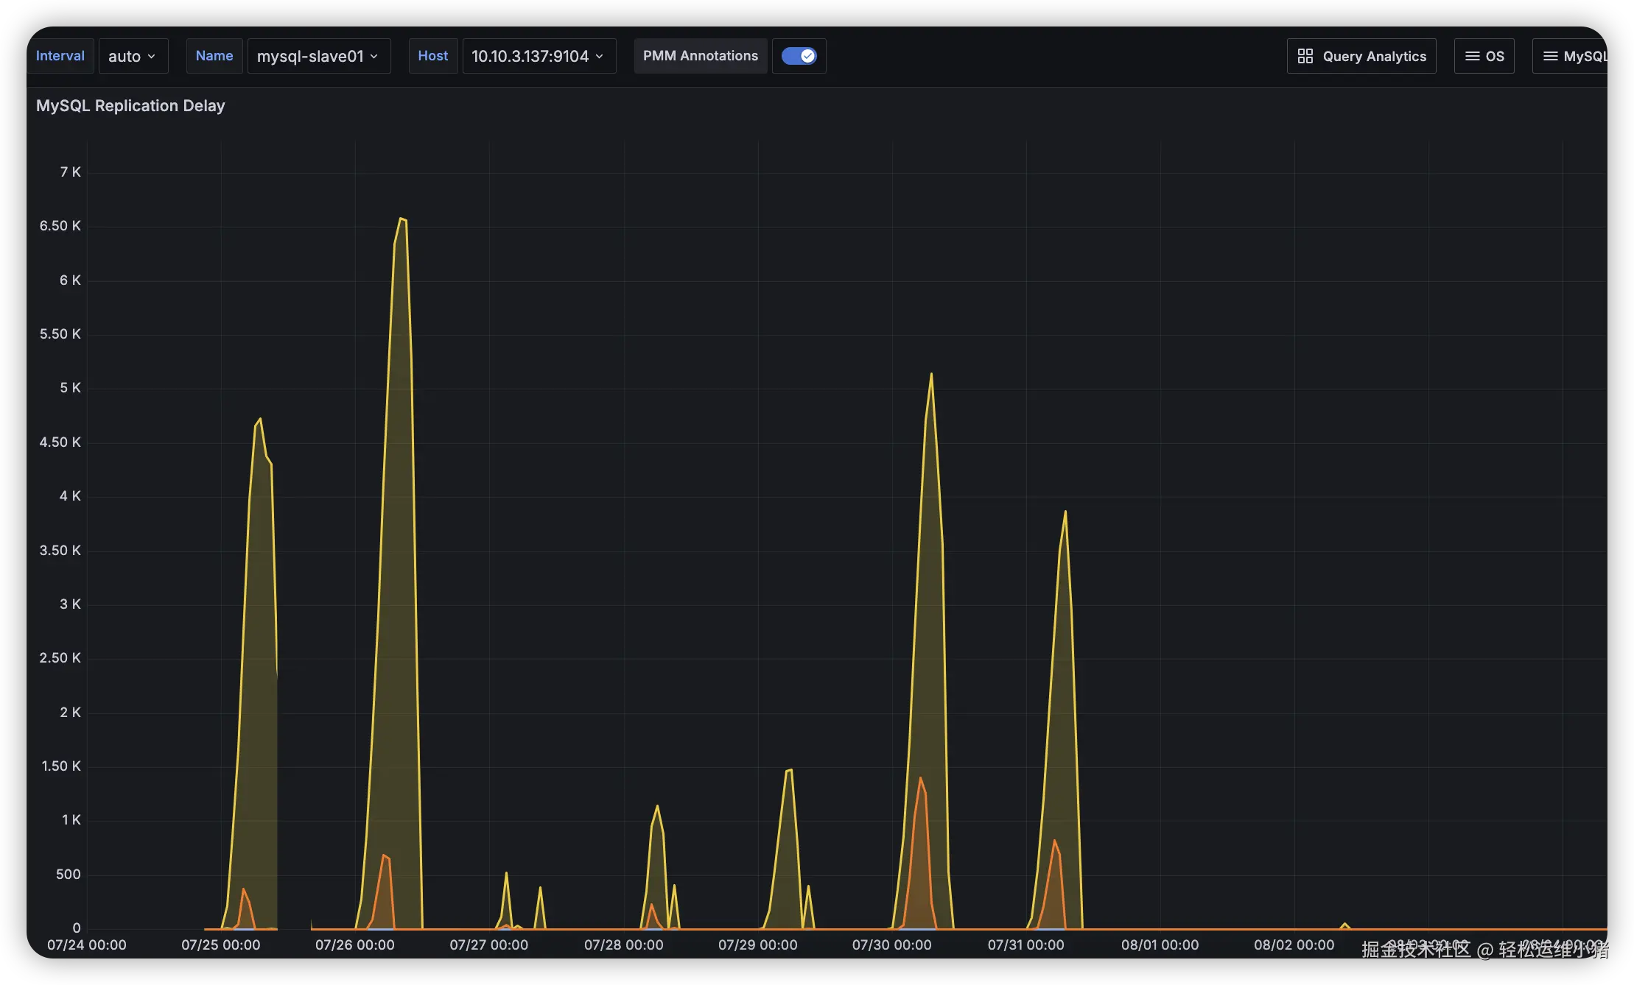The height and width of the screenshot is (985, 1634).
Task: Open the MySQL Replication Delay panel title menu
Action: [130, 106]
